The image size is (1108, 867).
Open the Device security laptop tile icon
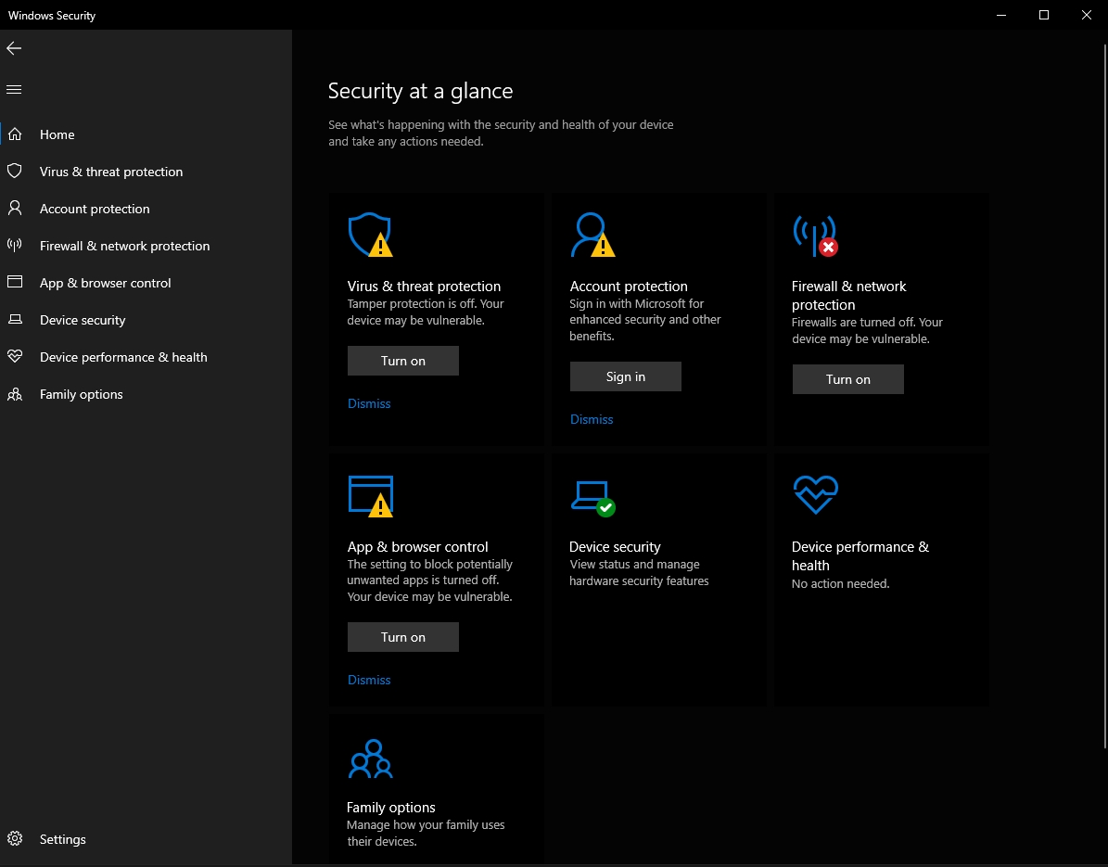click(x=592, y=496)
